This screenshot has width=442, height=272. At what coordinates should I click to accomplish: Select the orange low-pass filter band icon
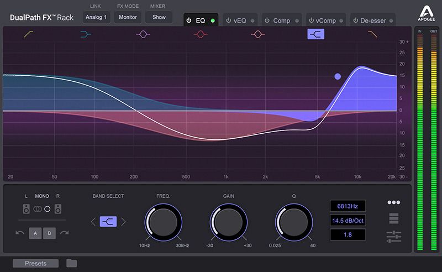tap(373, 34)
